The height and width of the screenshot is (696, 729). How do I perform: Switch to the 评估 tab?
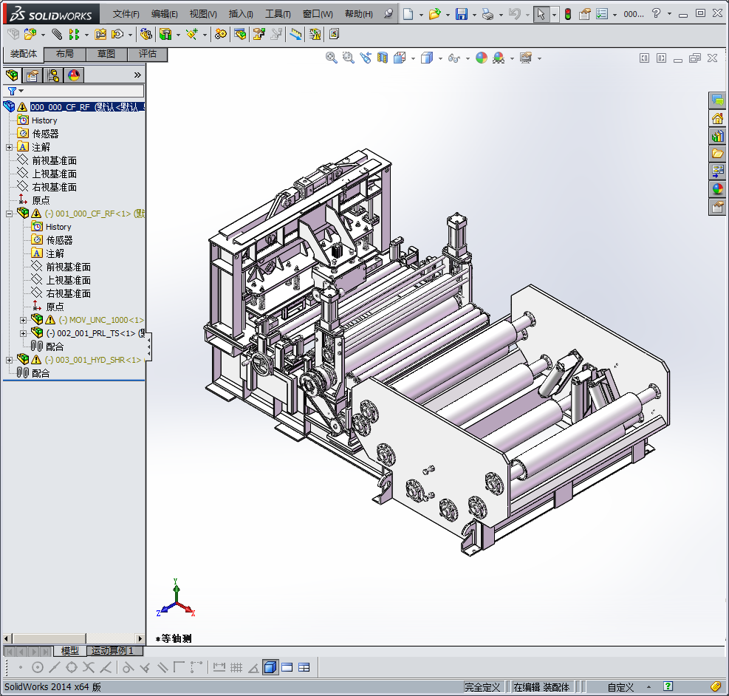pos(148,54)
